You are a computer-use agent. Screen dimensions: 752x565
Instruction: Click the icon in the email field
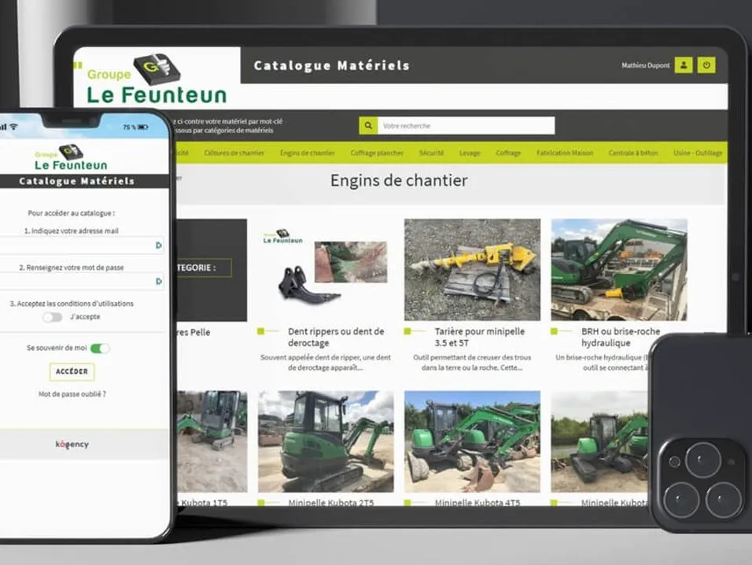click(159, 246)
